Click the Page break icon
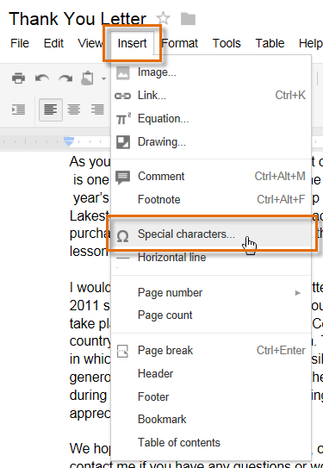Viewport: 323px width, 468px height. tap(122, 351)
